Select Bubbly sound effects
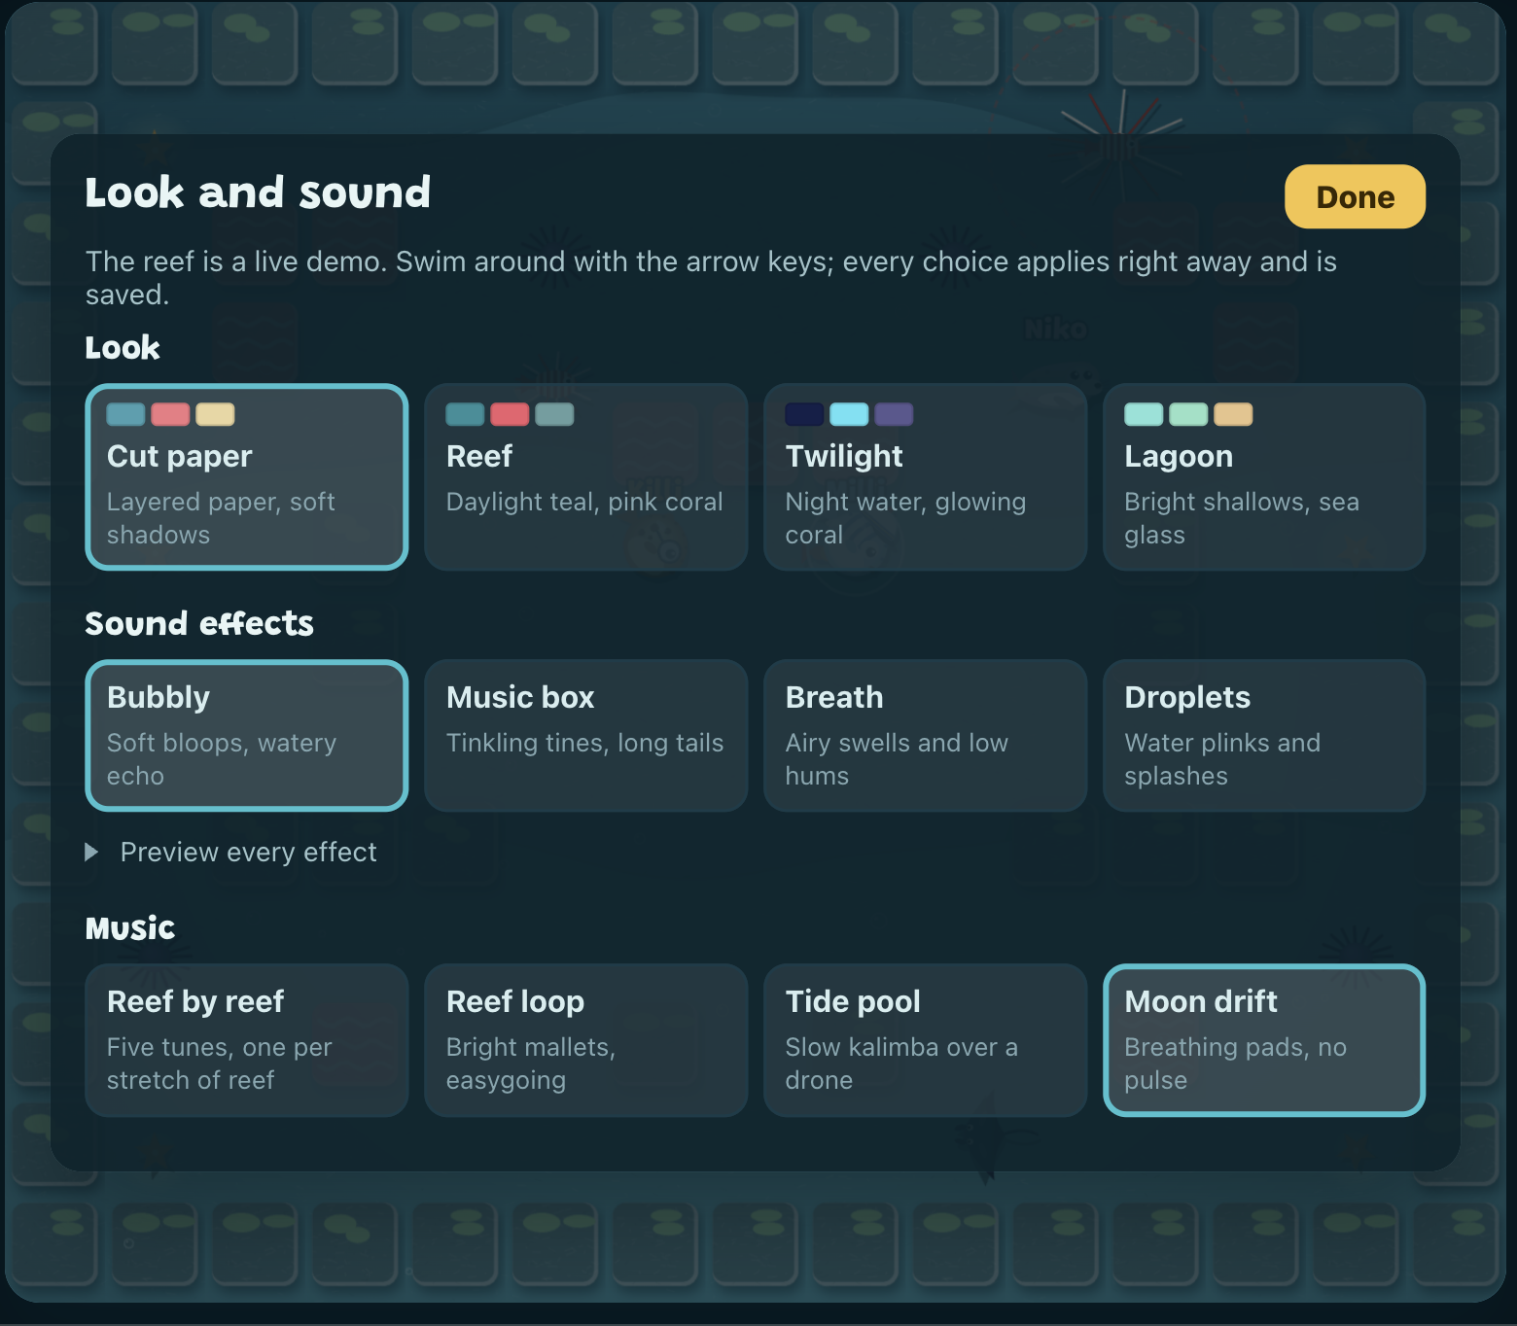The height and width of the screenshot is (1326, 1517). (247, 735)
